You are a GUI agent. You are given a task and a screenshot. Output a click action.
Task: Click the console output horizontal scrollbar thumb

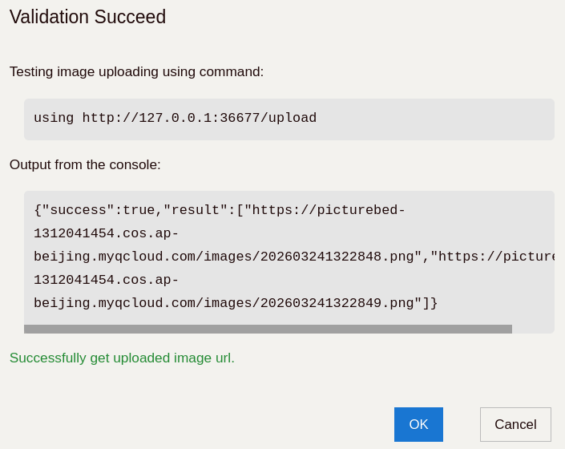pyautogui.click(x=268, y=329)
